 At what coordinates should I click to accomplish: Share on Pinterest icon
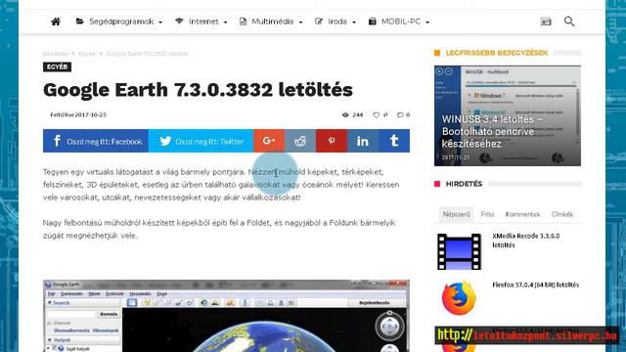pos(332,141)
